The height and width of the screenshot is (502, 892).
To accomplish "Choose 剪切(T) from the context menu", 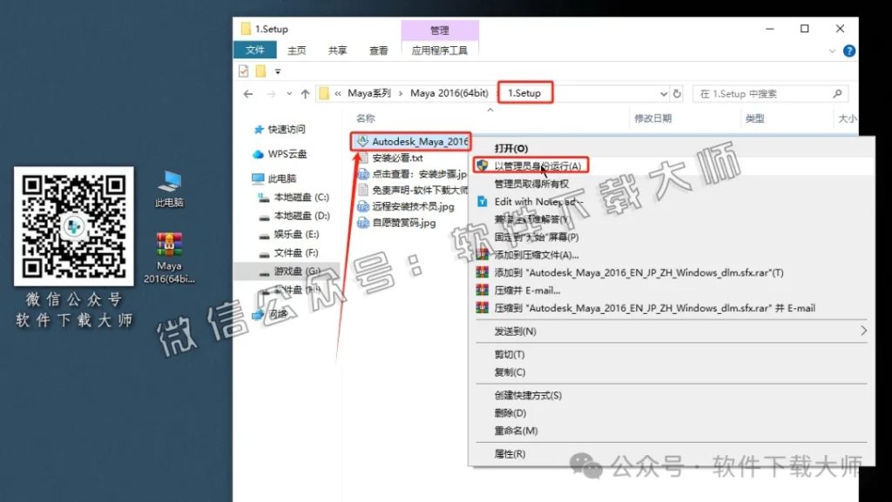I will point(510,354).
